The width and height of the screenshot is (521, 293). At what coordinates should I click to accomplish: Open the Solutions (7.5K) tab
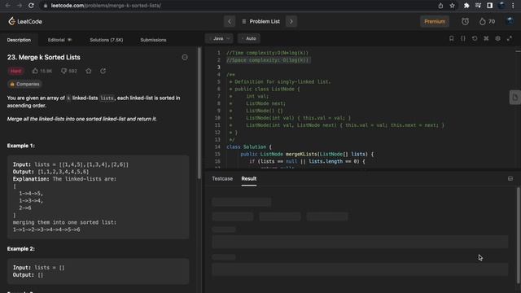(x=107, y=40)
